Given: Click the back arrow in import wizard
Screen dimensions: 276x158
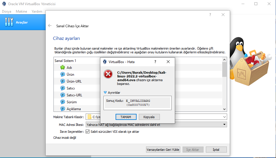Looking at the screenshot, I should pyautogui.click(x=50, y=26).
